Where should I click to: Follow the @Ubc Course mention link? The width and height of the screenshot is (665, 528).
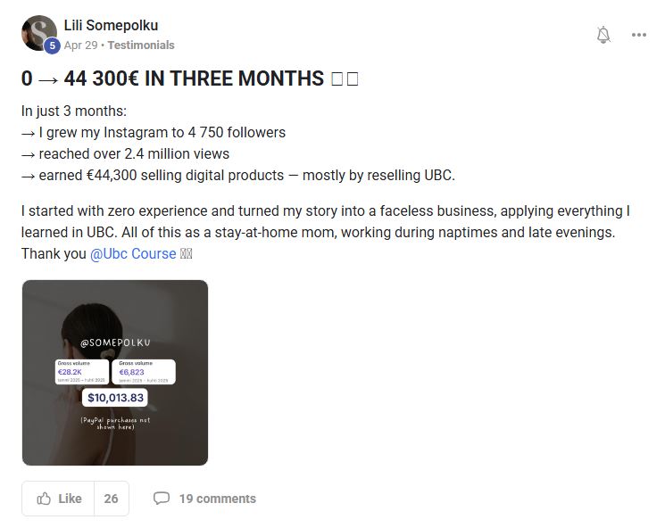[133, 253]
